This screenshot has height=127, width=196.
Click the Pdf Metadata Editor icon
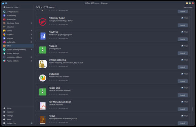pos(43,106)
